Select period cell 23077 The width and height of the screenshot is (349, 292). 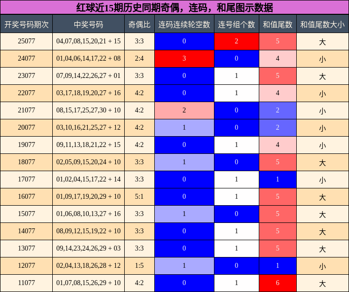tap(26, 76)
